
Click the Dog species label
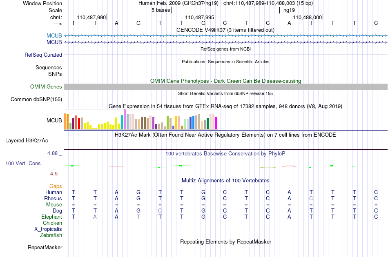click(58, 211)
